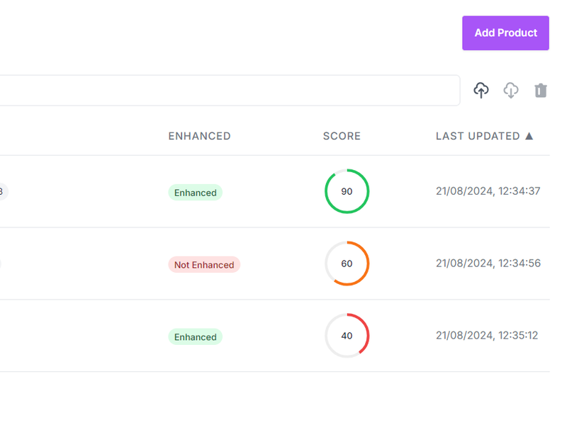
Task: Select the Enhanced badge in the first row
Action: [195, 193]
